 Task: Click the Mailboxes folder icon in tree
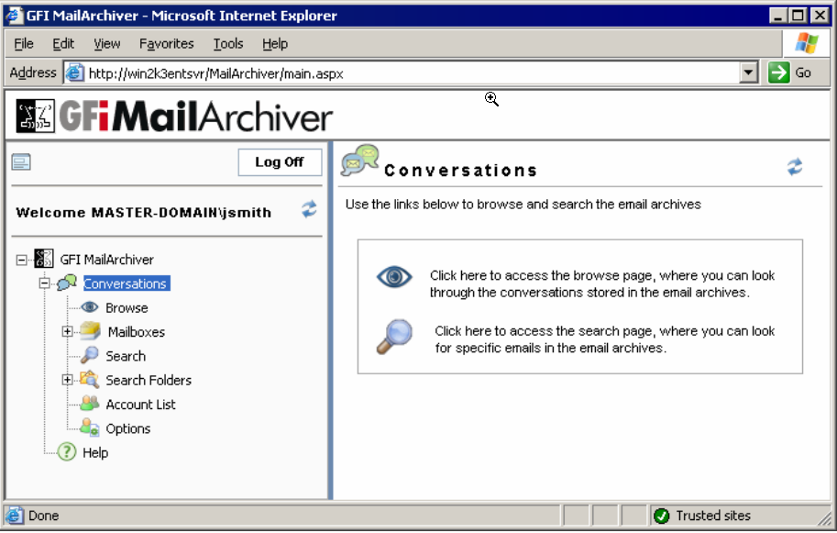point(90,331)
